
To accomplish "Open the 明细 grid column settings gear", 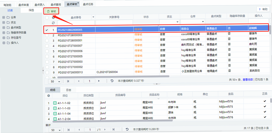I will tap(49, 96).
